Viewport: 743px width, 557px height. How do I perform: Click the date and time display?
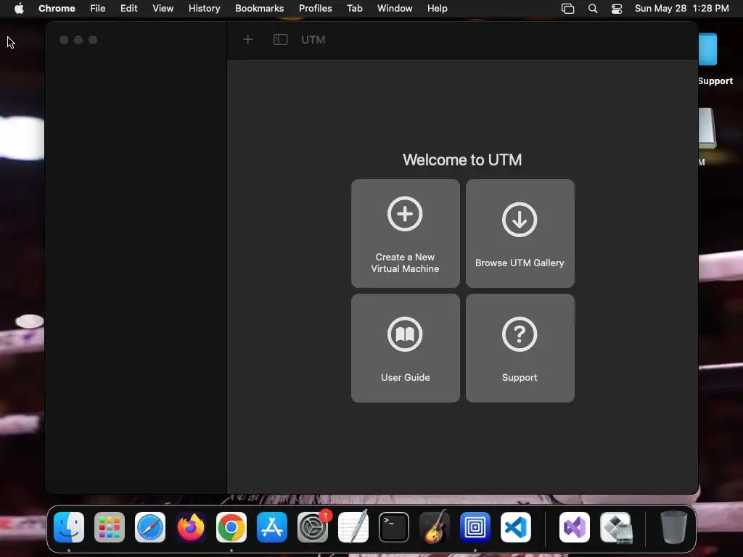(x=682, y=9)
